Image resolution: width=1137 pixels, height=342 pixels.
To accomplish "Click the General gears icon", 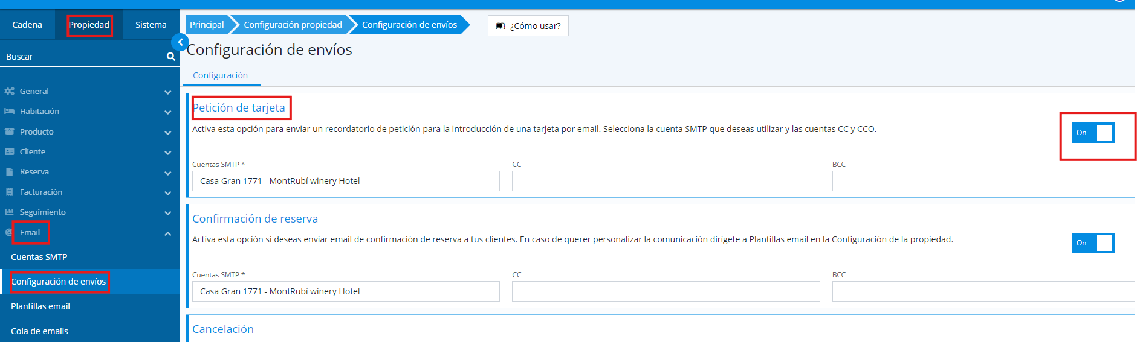I will tap(9, 92).
